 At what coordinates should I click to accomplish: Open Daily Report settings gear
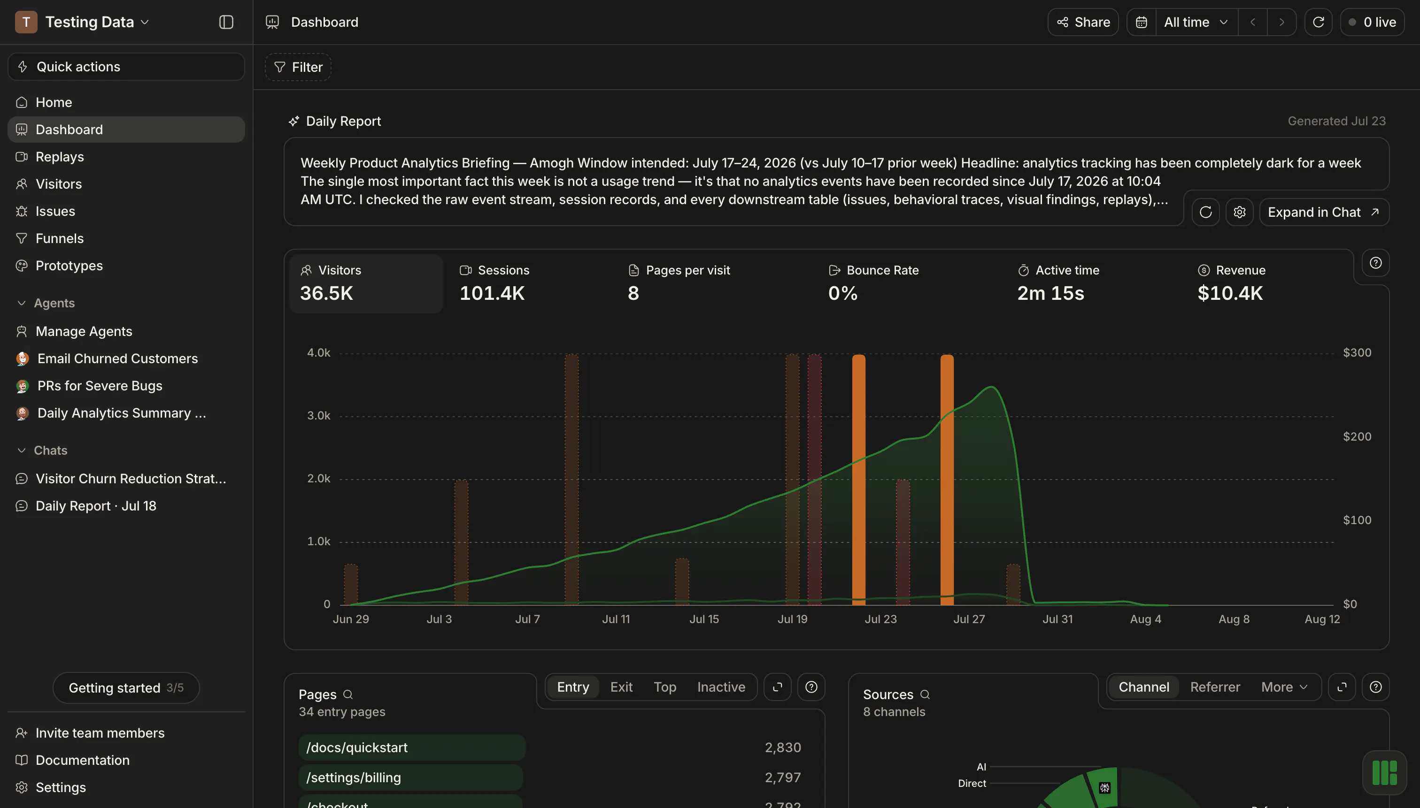1240,212
